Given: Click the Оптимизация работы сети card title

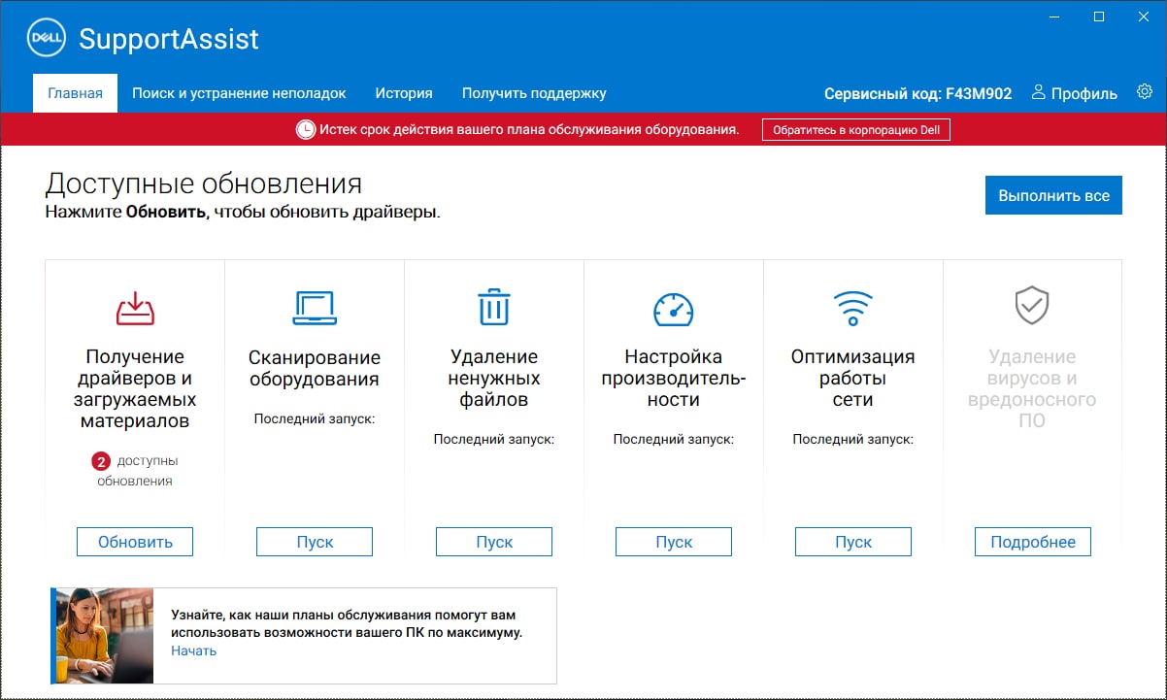Looking at the screenshot, I should click(x=853, y=379).
